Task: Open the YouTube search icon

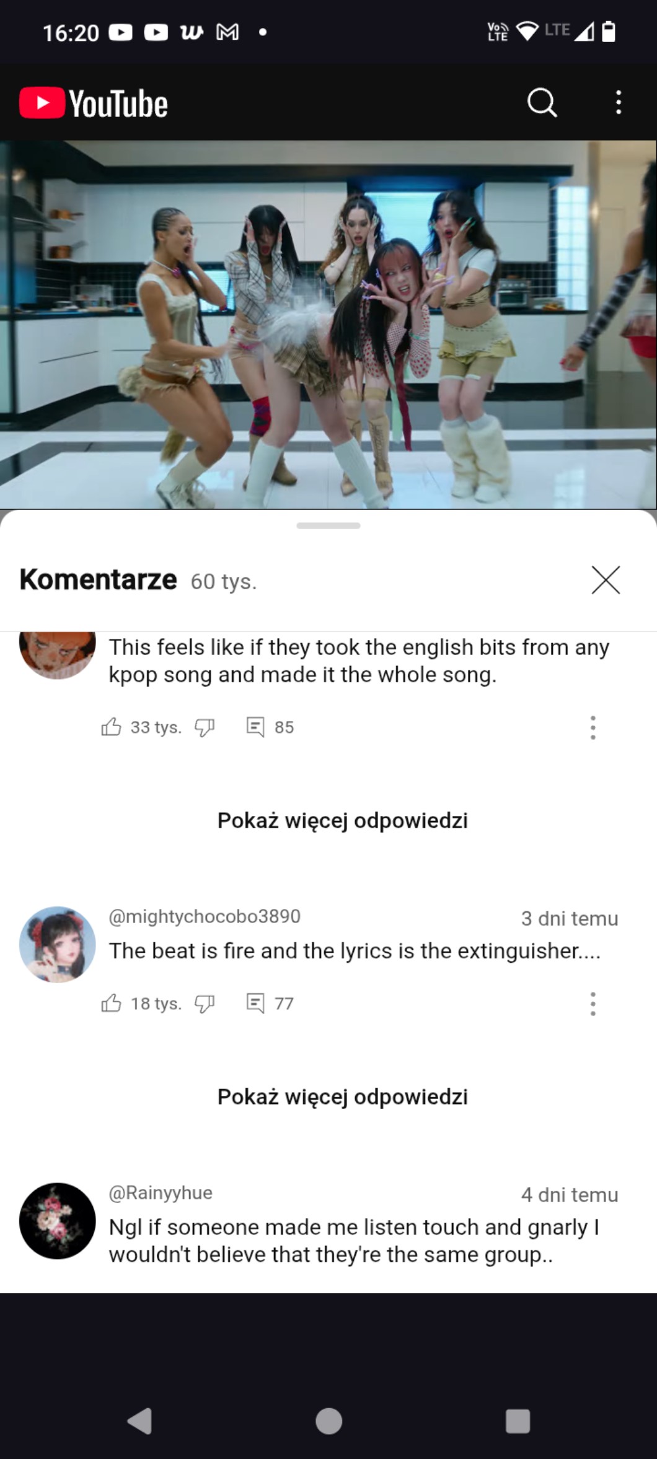Action: coord(542,102)
